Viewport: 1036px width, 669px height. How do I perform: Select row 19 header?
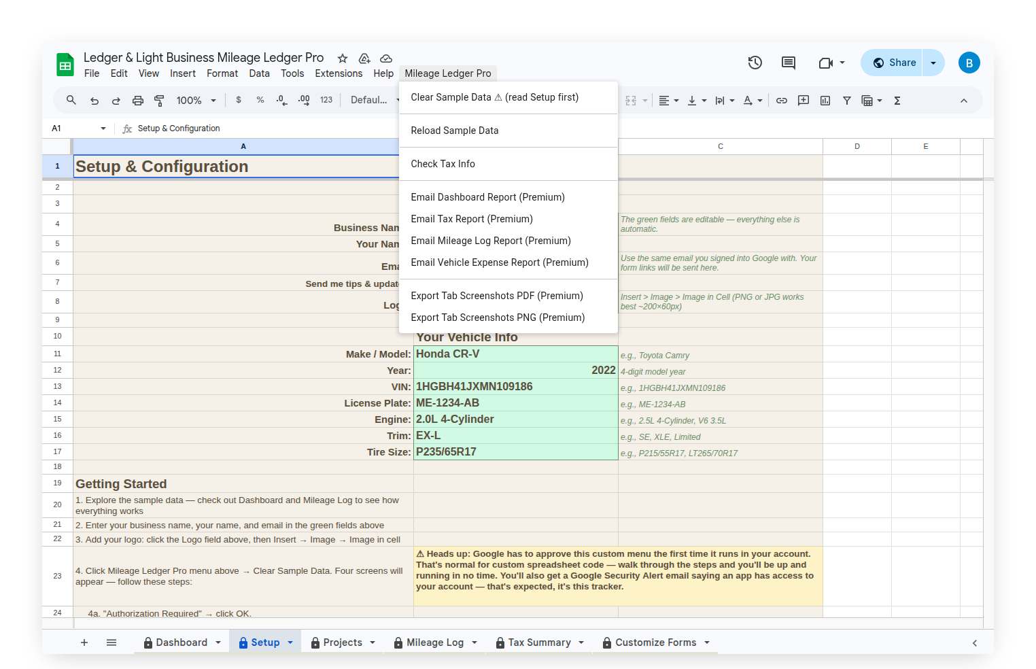coord(57,483)
